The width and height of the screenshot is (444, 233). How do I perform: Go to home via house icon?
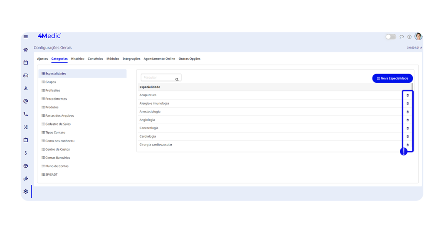(26, 50)
